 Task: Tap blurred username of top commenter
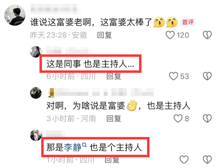coord(54,9)
